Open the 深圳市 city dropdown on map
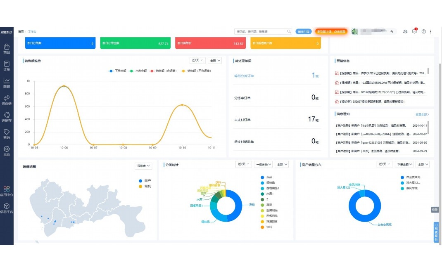 pos(143,166)
